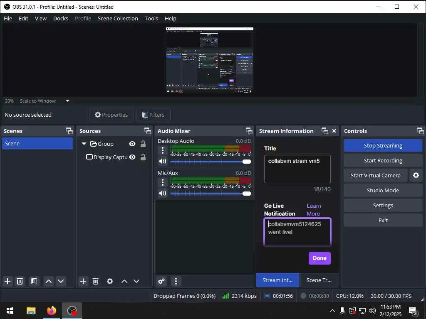Viewport: 426px width, 319px height.
Task: Collapse the Group source tree
Action: pos(84,144)
